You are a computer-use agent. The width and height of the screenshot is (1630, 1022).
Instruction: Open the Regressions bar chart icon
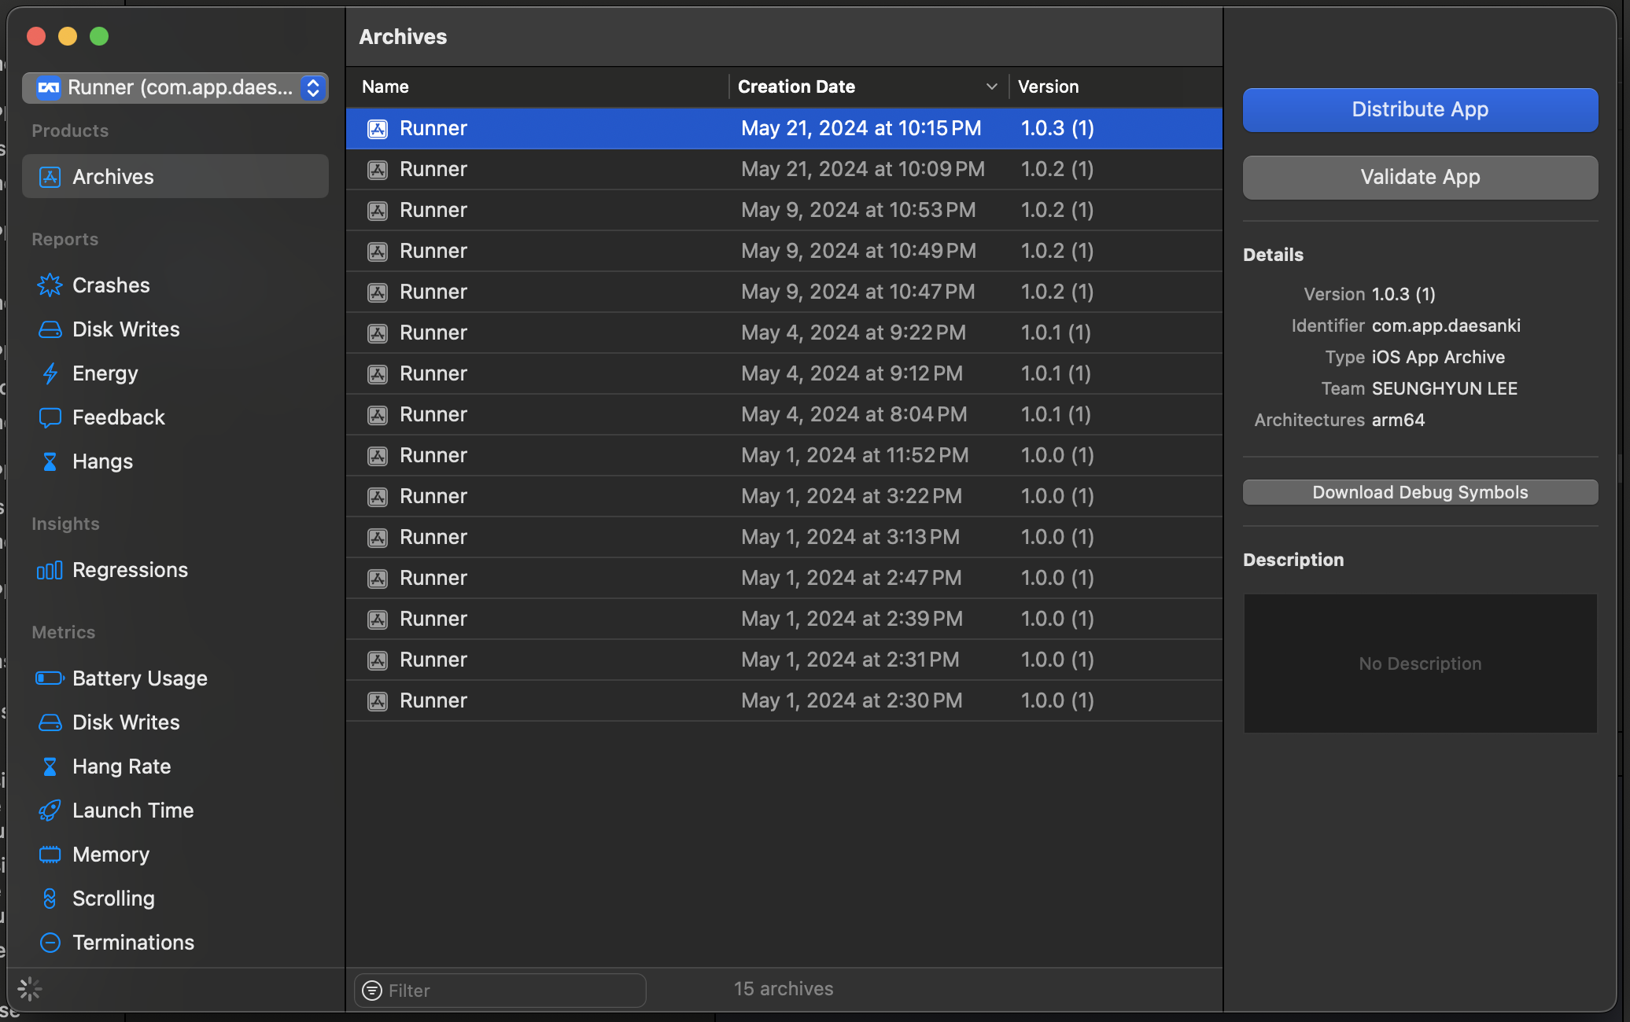pyautogui.click(x=50, y=570)
